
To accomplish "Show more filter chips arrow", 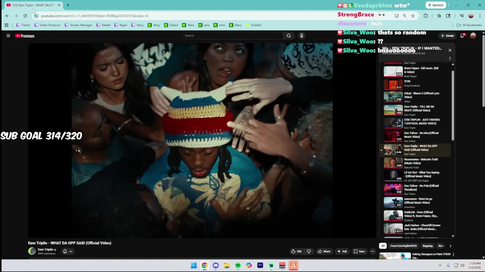I will [x=450, y=246].
